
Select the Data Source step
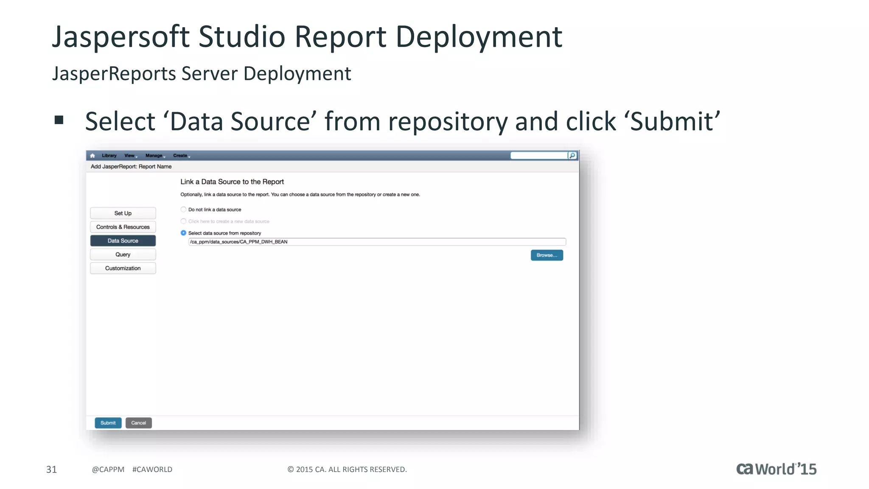(123, 241)
